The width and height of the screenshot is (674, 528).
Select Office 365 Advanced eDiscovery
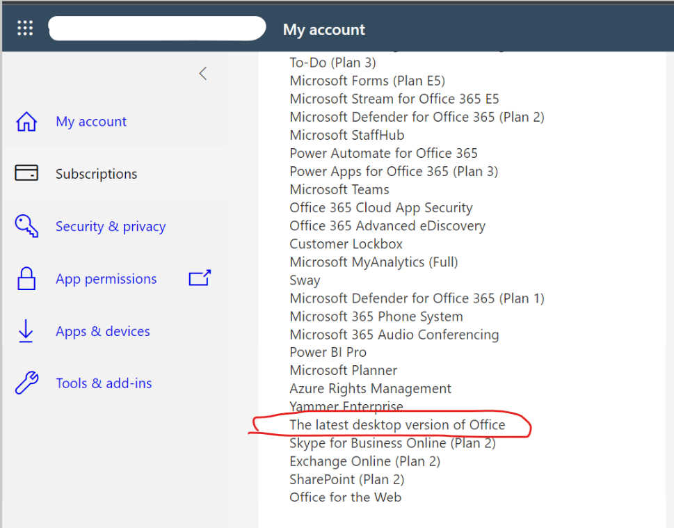387,225
